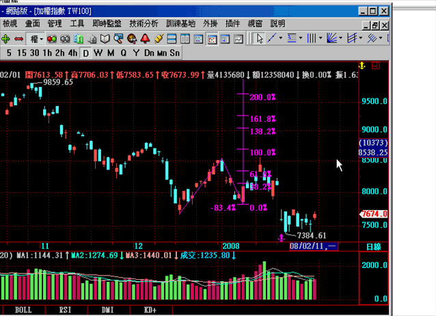436x316 pixels.
Task: Click the green four-way move arrows icon
Action: pyautogui.click(x=6, y=38)
